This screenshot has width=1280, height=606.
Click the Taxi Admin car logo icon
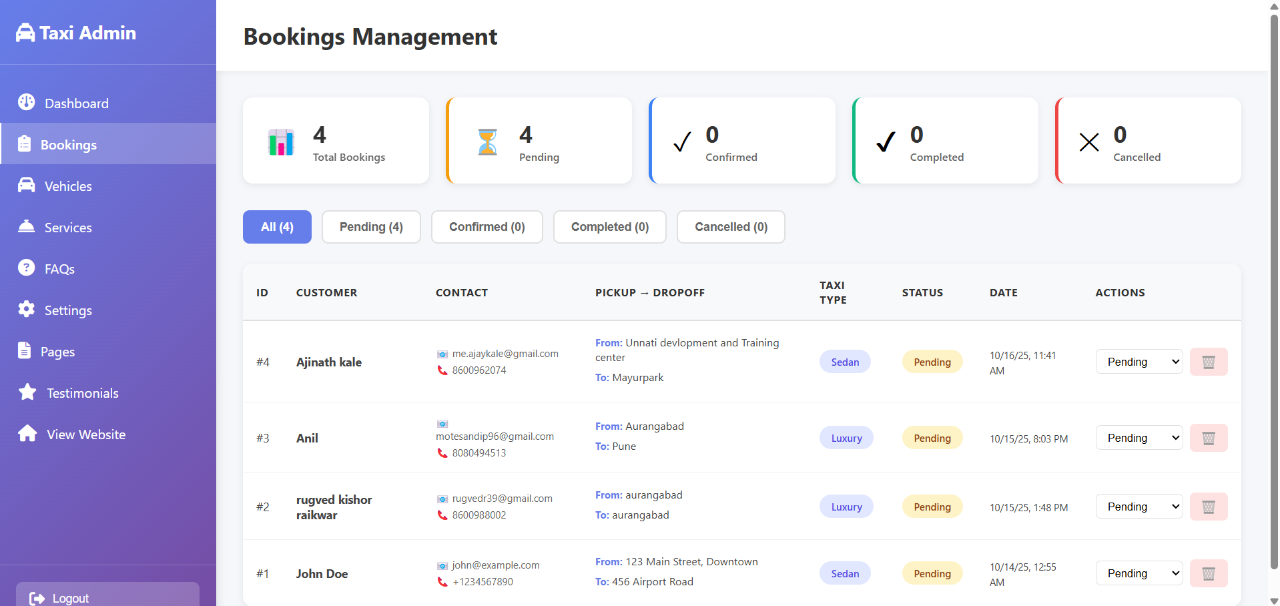pyautogui.click(x=26, y=31)
